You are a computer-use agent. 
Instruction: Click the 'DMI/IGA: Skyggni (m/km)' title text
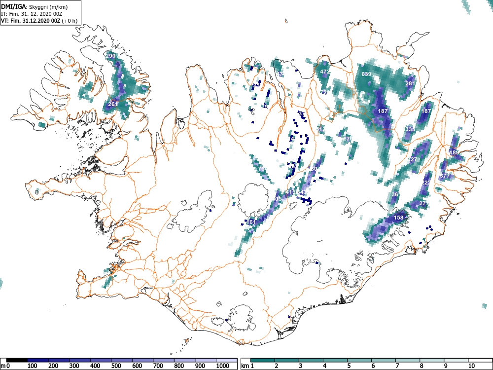click(35, 7)
